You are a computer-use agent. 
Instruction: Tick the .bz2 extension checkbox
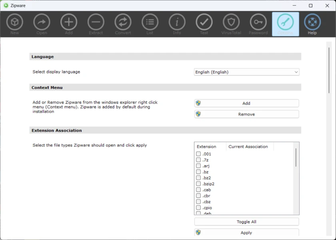[x=198, y=178]
